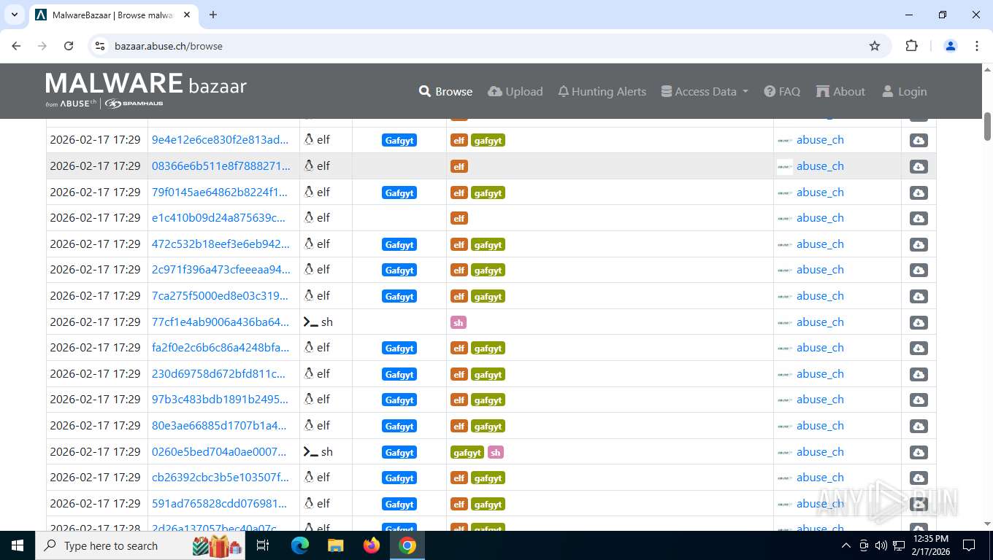Click gafgyt tag in the 79f0145a row
The height and width of the screenshot is (560, 993).
click(x=488, y=193)
